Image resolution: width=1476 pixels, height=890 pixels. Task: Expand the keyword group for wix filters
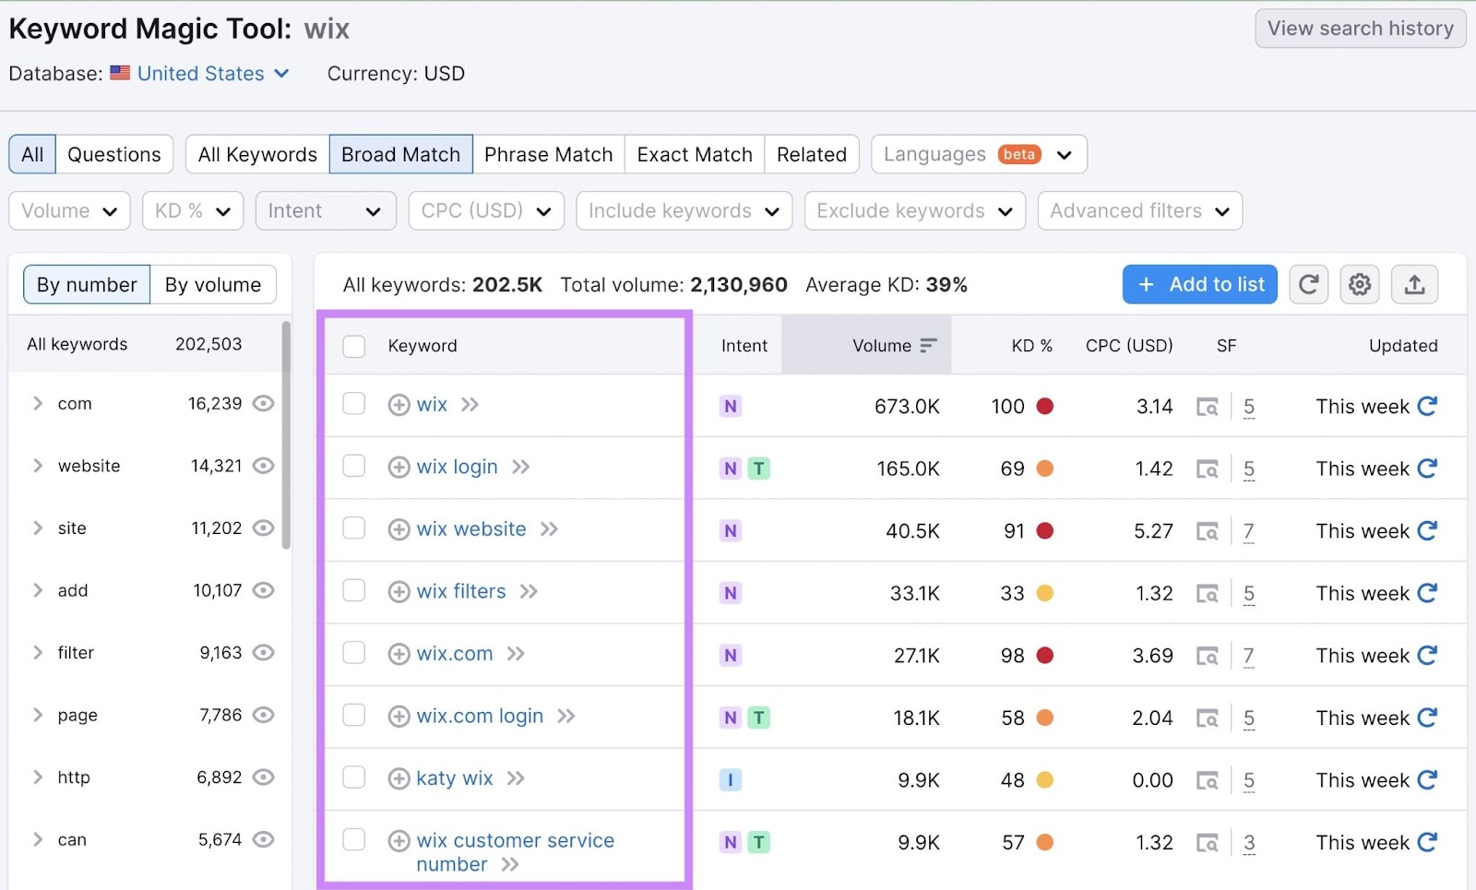coord(529,591)
